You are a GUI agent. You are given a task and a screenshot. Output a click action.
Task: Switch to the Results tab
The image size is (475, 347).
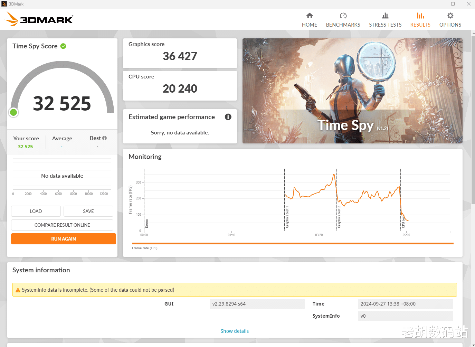pyautogui.click(x=420, y=20)
